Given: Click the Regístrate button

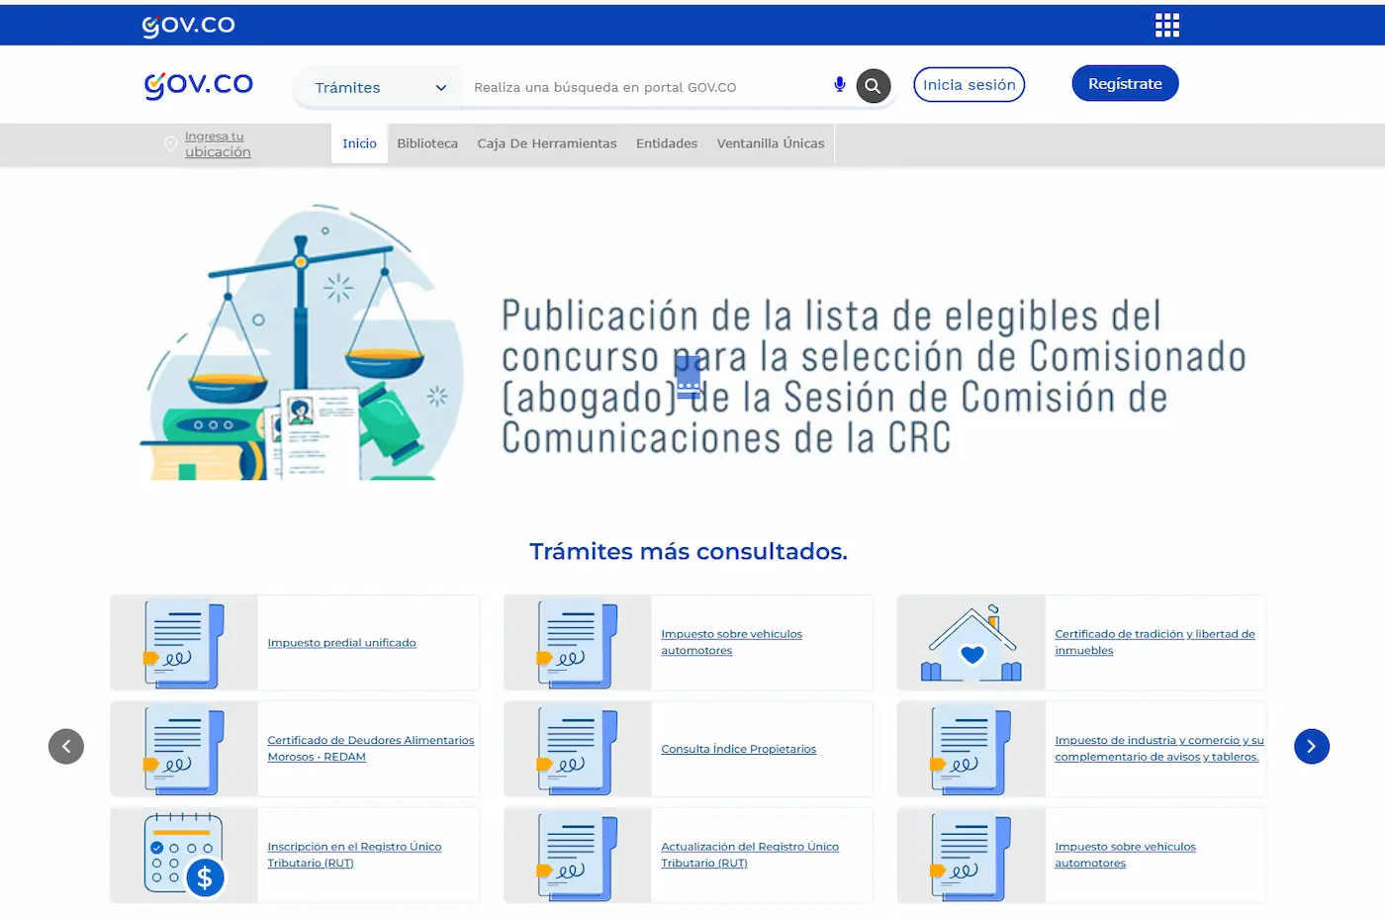Looking at the screenshot, I should click(1125, 83).
